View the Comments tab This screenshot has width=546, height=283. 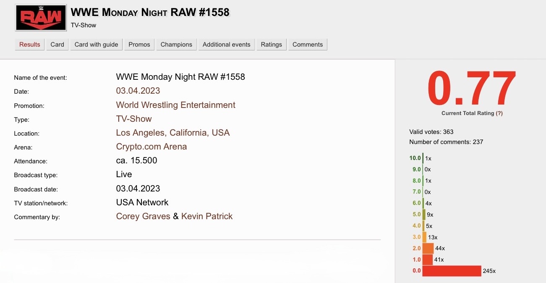click(x=308, y=45)
